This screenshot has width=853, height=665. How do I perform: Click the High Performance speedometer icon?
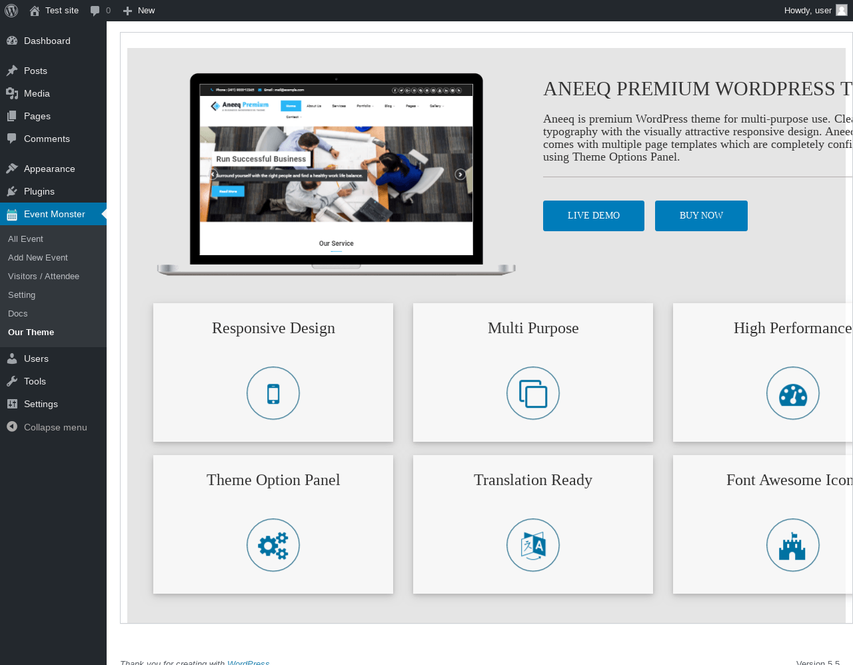pos(793,393)
